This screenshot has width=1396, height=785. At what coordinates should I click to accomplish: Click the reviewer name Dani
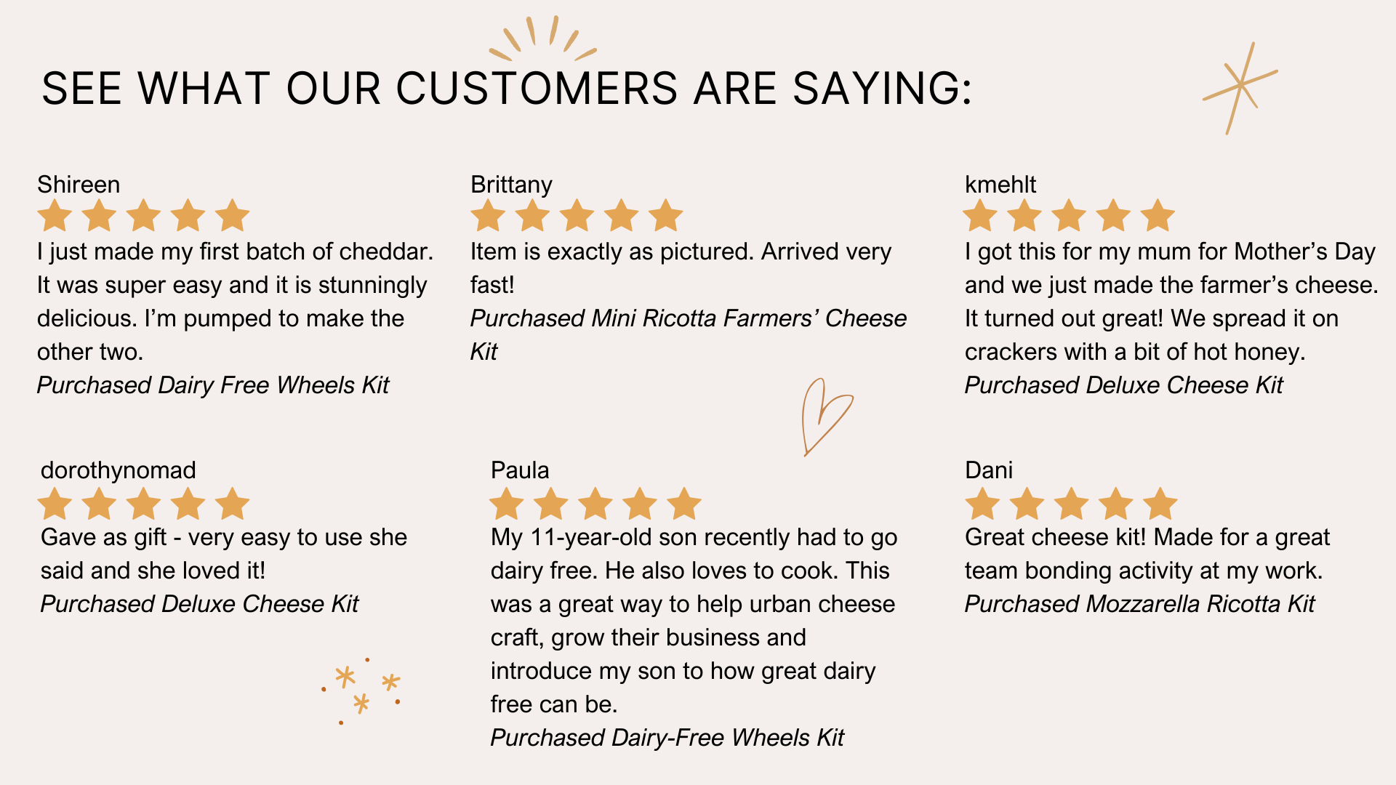coord(989,470)
